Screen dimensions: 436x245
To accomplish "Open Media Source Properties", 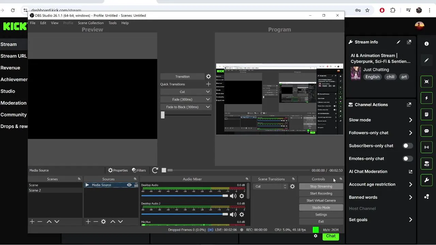I will click(x=118, y=170).
